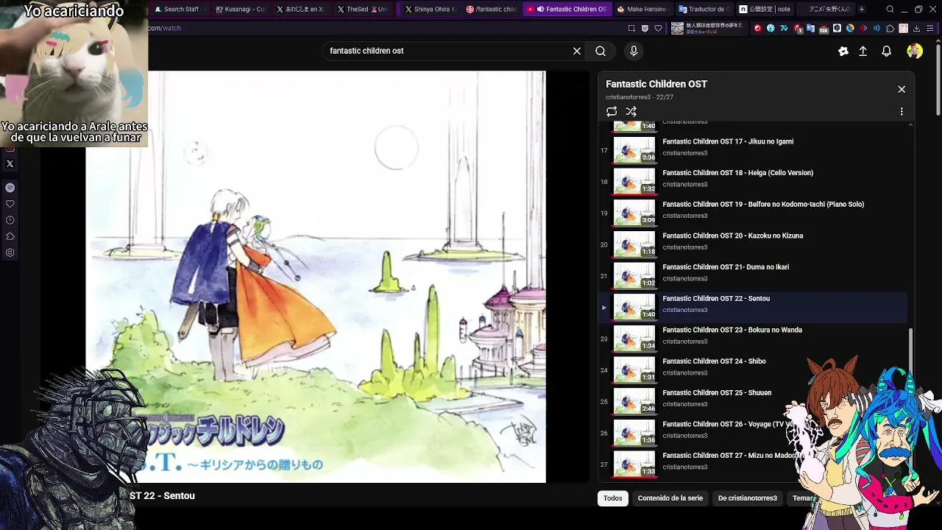
Task: Open YouTube notifications bell
Action: coord(887,51)
